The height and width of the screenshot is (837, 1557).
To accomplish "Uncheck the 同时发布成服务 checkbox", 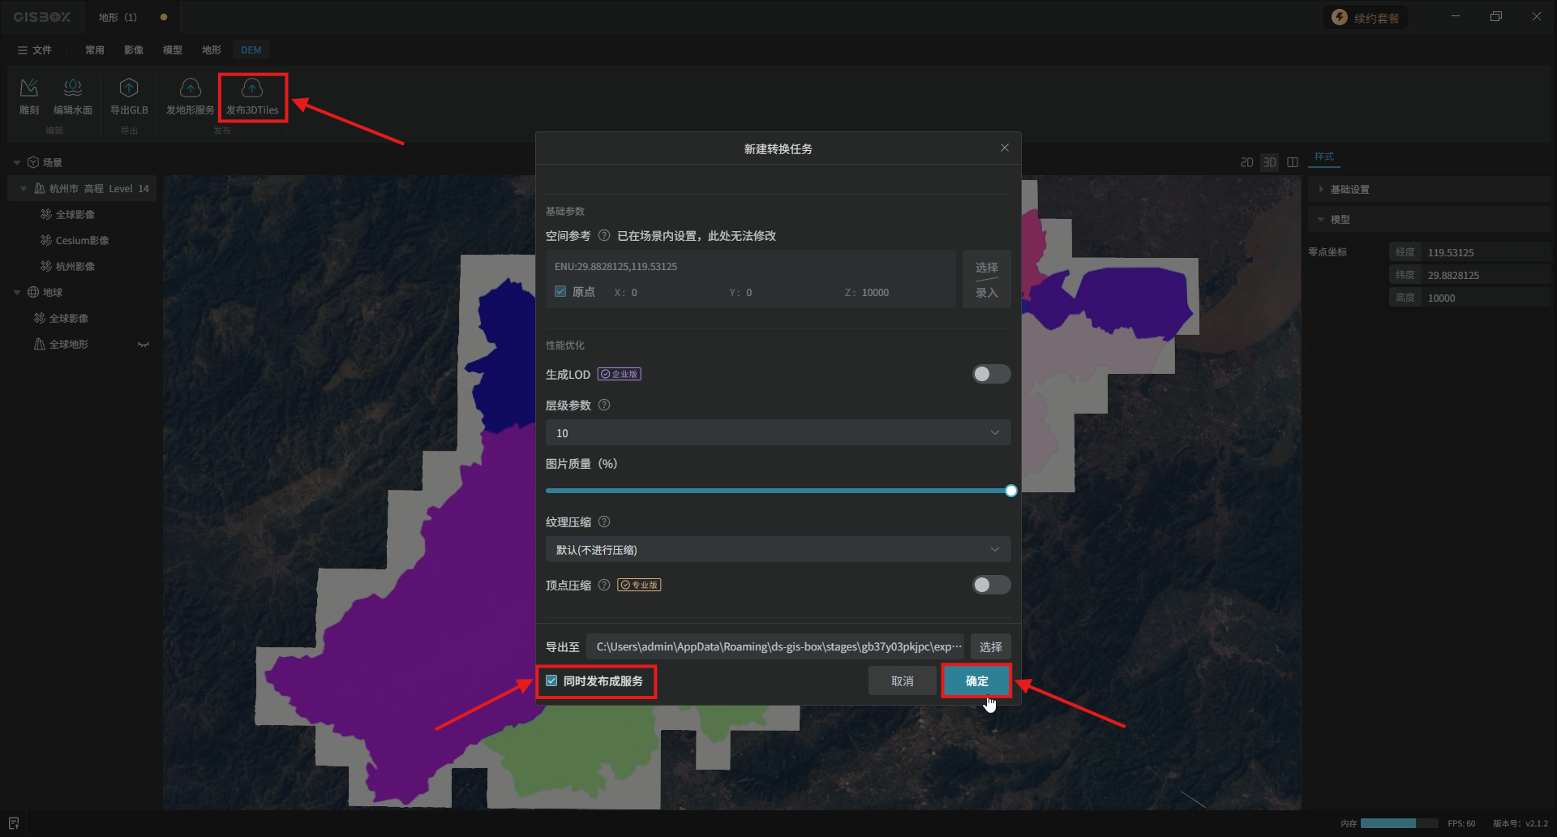I will (x=552, y=681).
